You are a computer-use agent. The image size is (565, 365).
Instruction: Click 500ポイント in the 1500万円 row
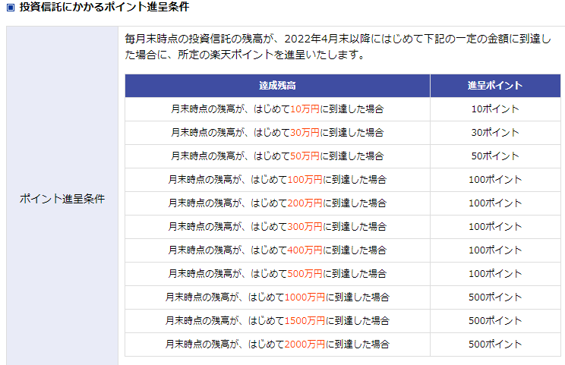coord(495,321)
